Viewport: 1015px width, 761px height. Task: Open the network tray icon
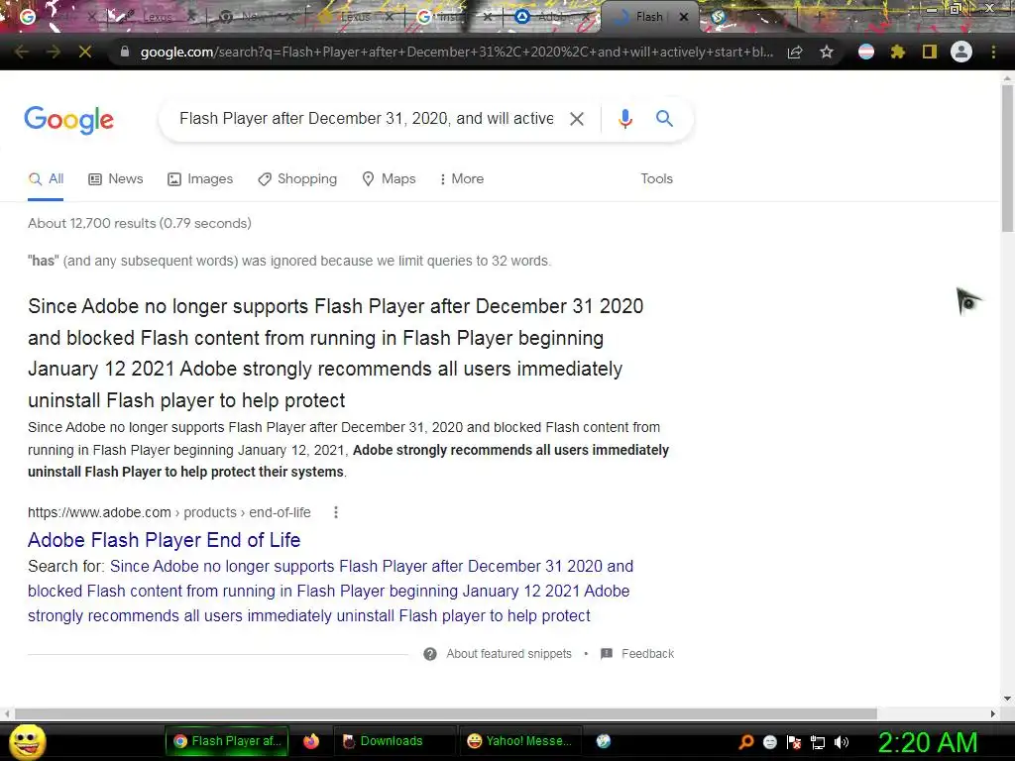(818, 742)
